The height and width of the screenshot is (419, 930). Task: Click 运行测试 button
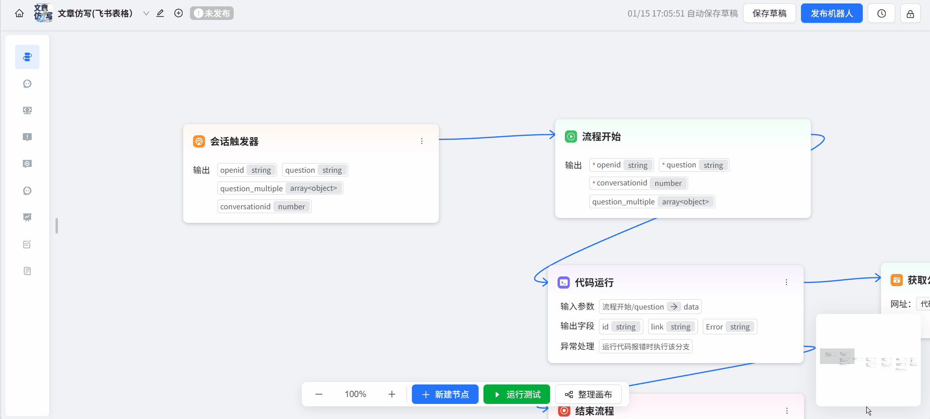click(x=517, y=394)
